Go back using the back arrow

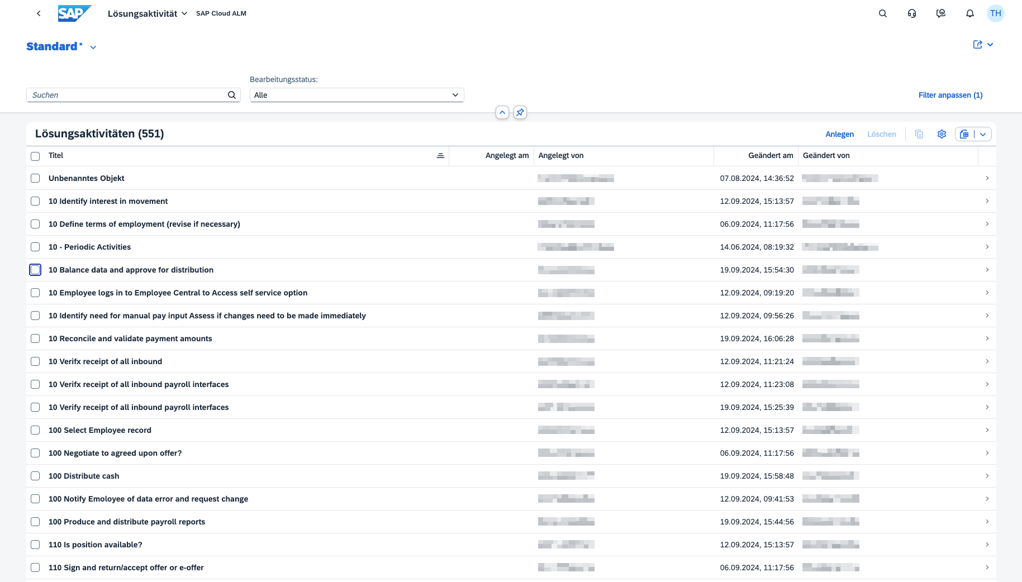[39, 13]
